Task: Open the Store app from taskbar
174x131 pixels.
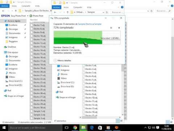Action: click(100, 128)
